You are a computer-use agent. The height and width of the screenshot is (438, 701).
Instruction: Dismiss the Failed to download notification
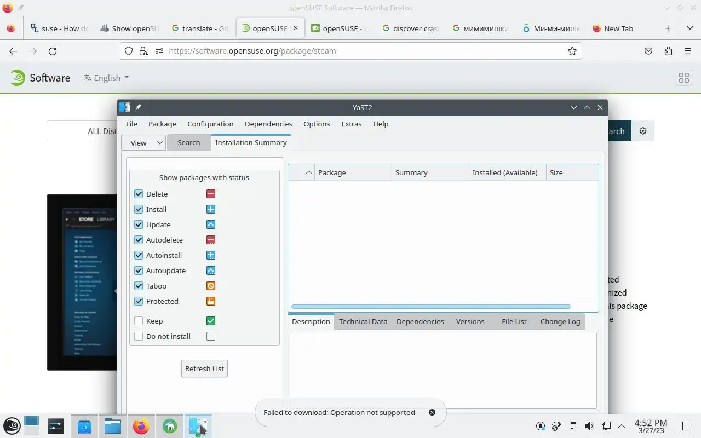click(432, 412)
